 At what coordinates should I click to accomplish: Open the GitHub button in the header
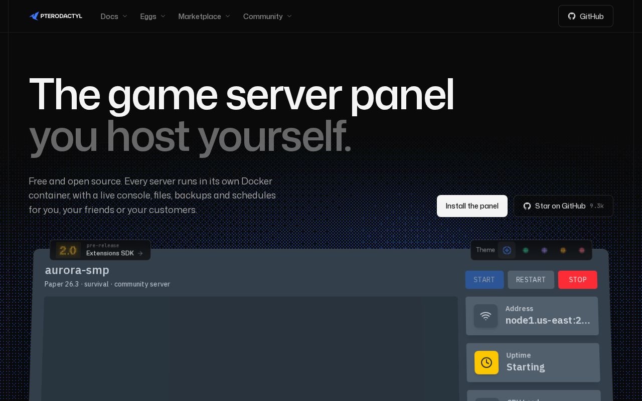coord(586,16)
